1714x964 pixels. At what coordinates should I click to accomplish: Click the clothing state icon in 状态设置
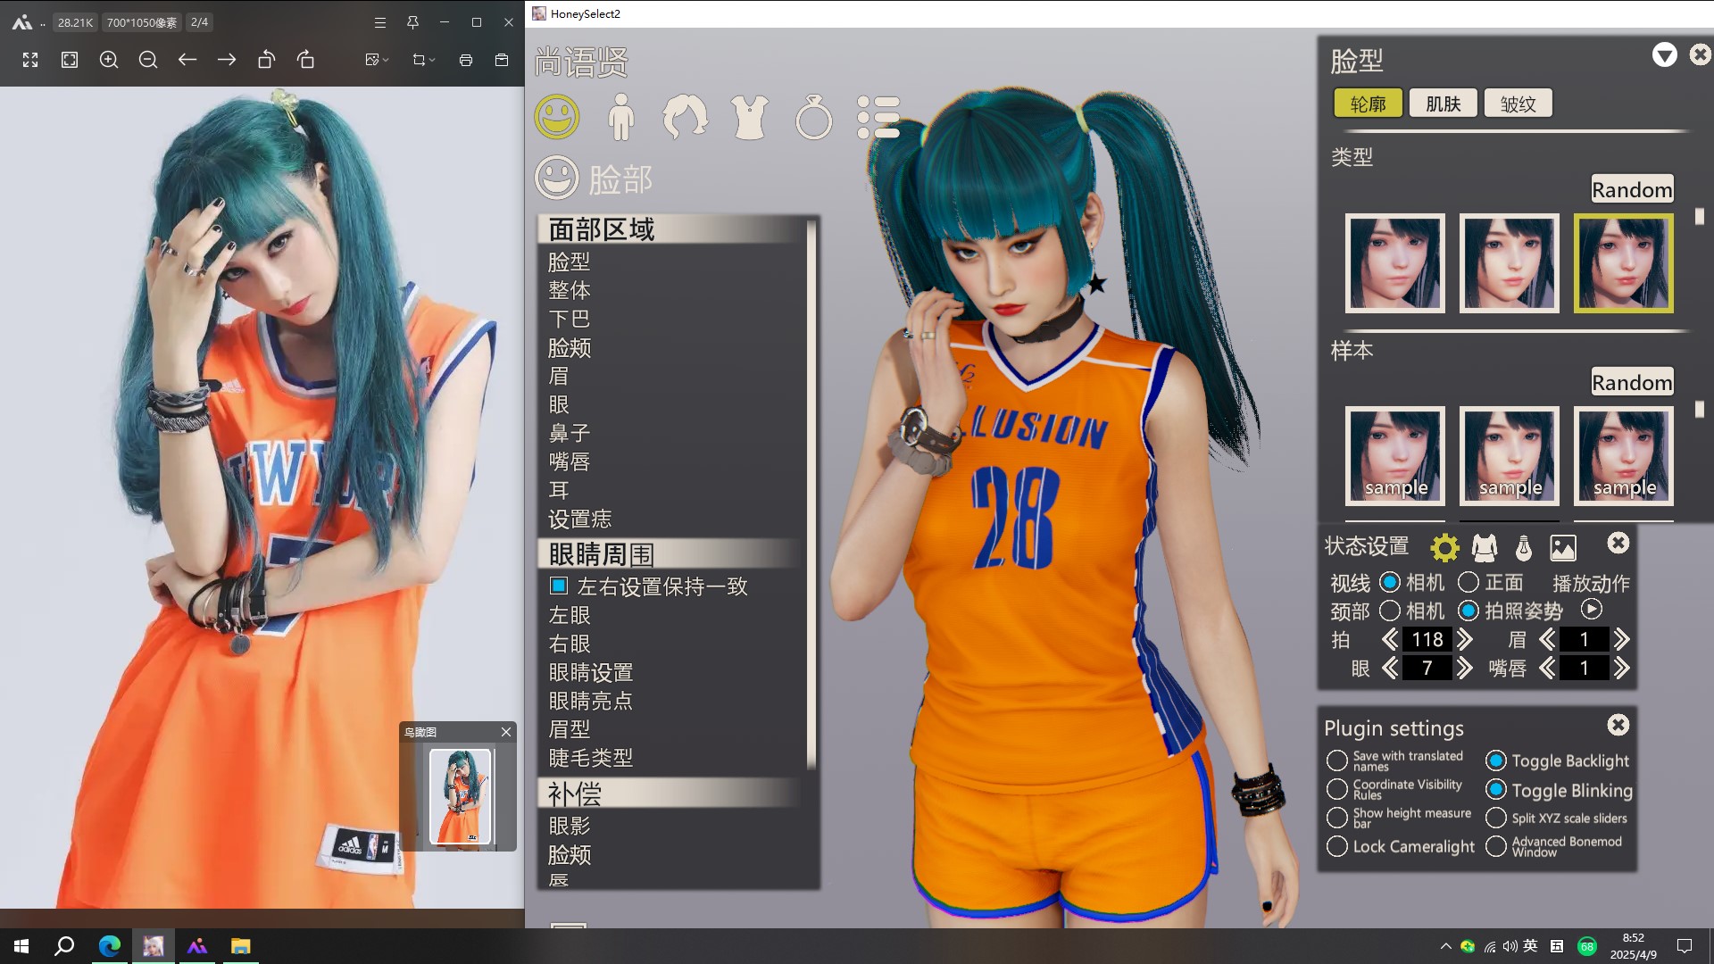1485,547
